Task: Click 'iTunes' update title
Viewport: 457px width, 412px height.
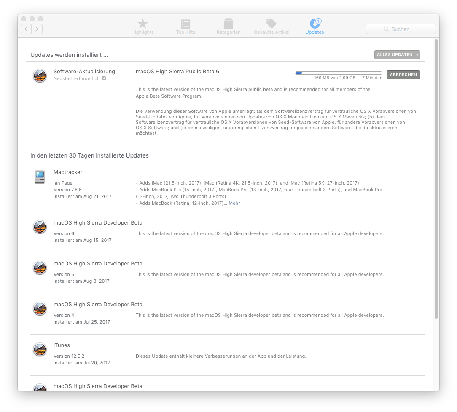Action: (x=62, y=345)
